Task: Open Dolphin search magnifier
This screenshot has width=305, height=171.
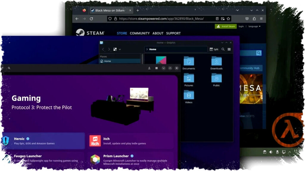Action: click(x=223, y=49)
